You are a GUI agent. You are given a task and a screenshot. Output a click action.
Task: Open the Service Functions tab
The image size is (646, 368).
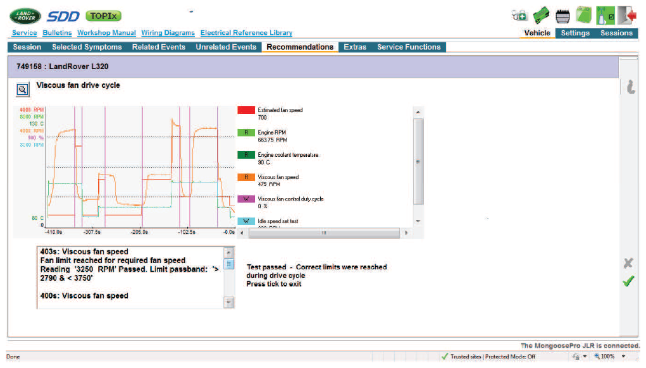click(409, 47)
